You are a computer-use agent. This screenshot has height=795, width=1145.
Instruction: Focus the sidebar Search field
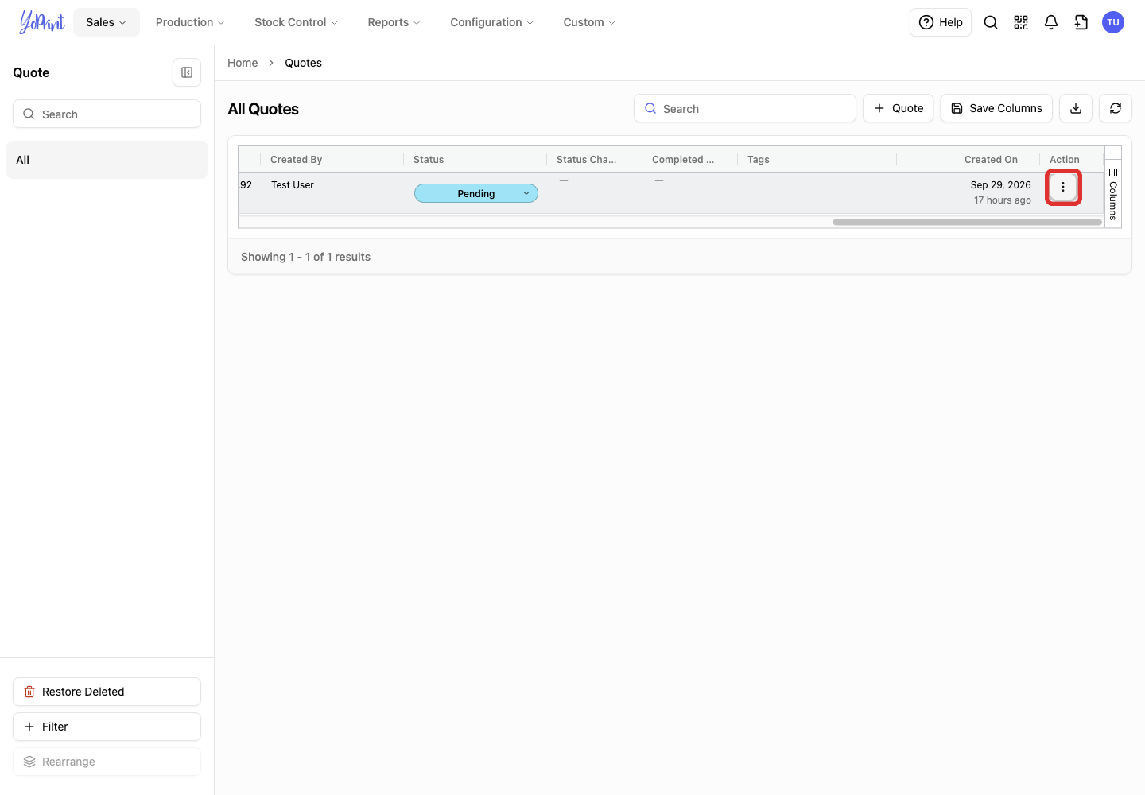(x=107, y=114)
